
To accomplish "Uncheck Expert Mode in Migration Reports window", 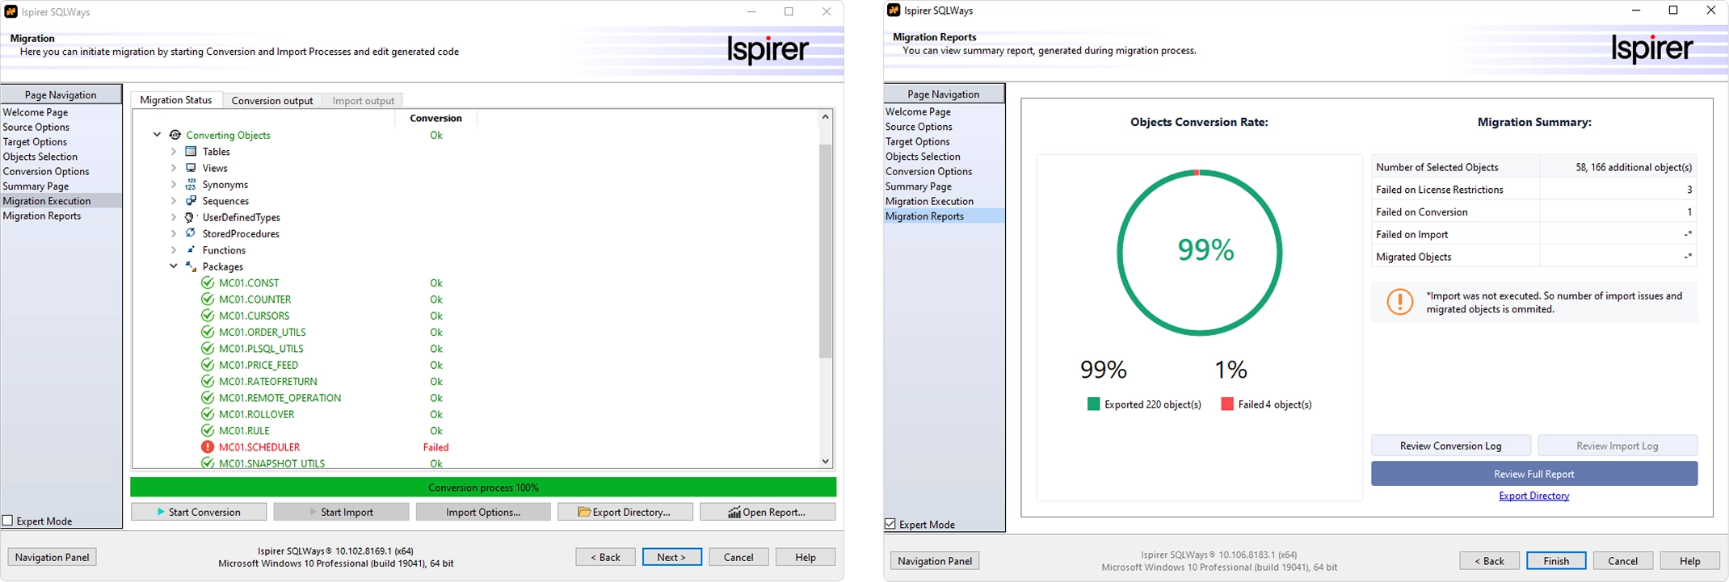I will click(890, 524).
